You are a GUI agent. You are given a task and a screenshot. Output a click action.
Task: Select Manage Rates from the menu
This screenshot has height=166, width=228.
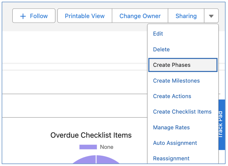(x=171, y=127)
